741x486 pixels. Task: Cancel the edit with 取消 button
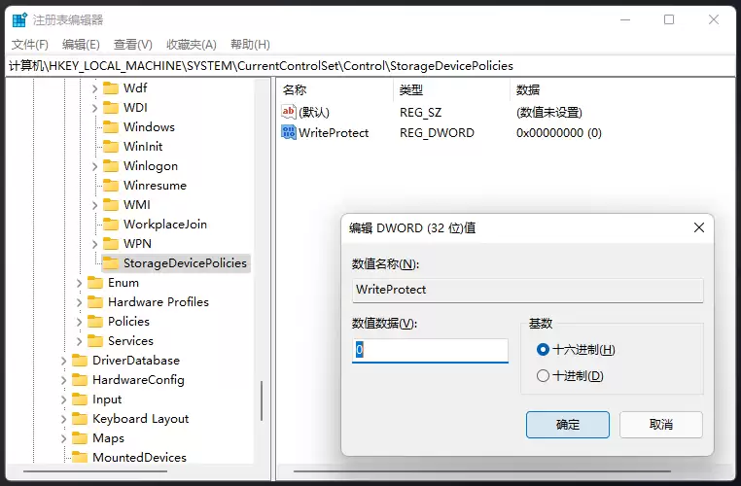(x=660, y=425)
